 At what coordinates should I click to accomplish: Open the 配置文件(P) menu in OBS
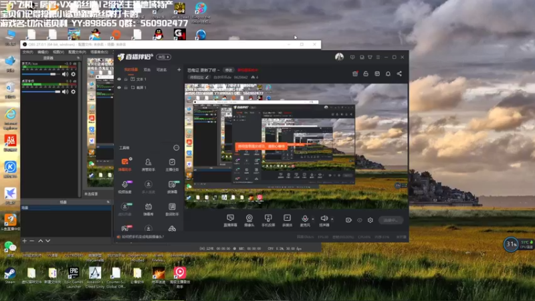77,52
